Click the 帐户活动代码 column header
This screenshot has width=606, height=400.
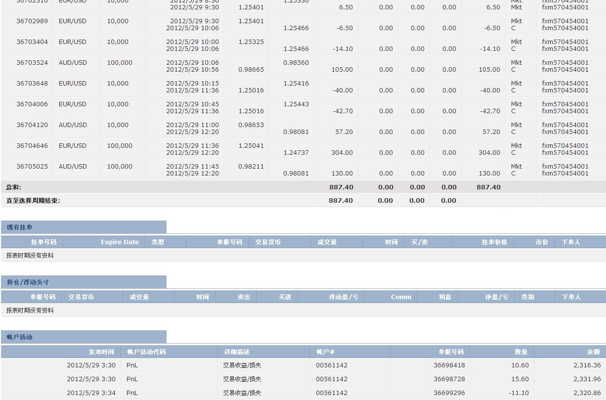coord(146,352)
